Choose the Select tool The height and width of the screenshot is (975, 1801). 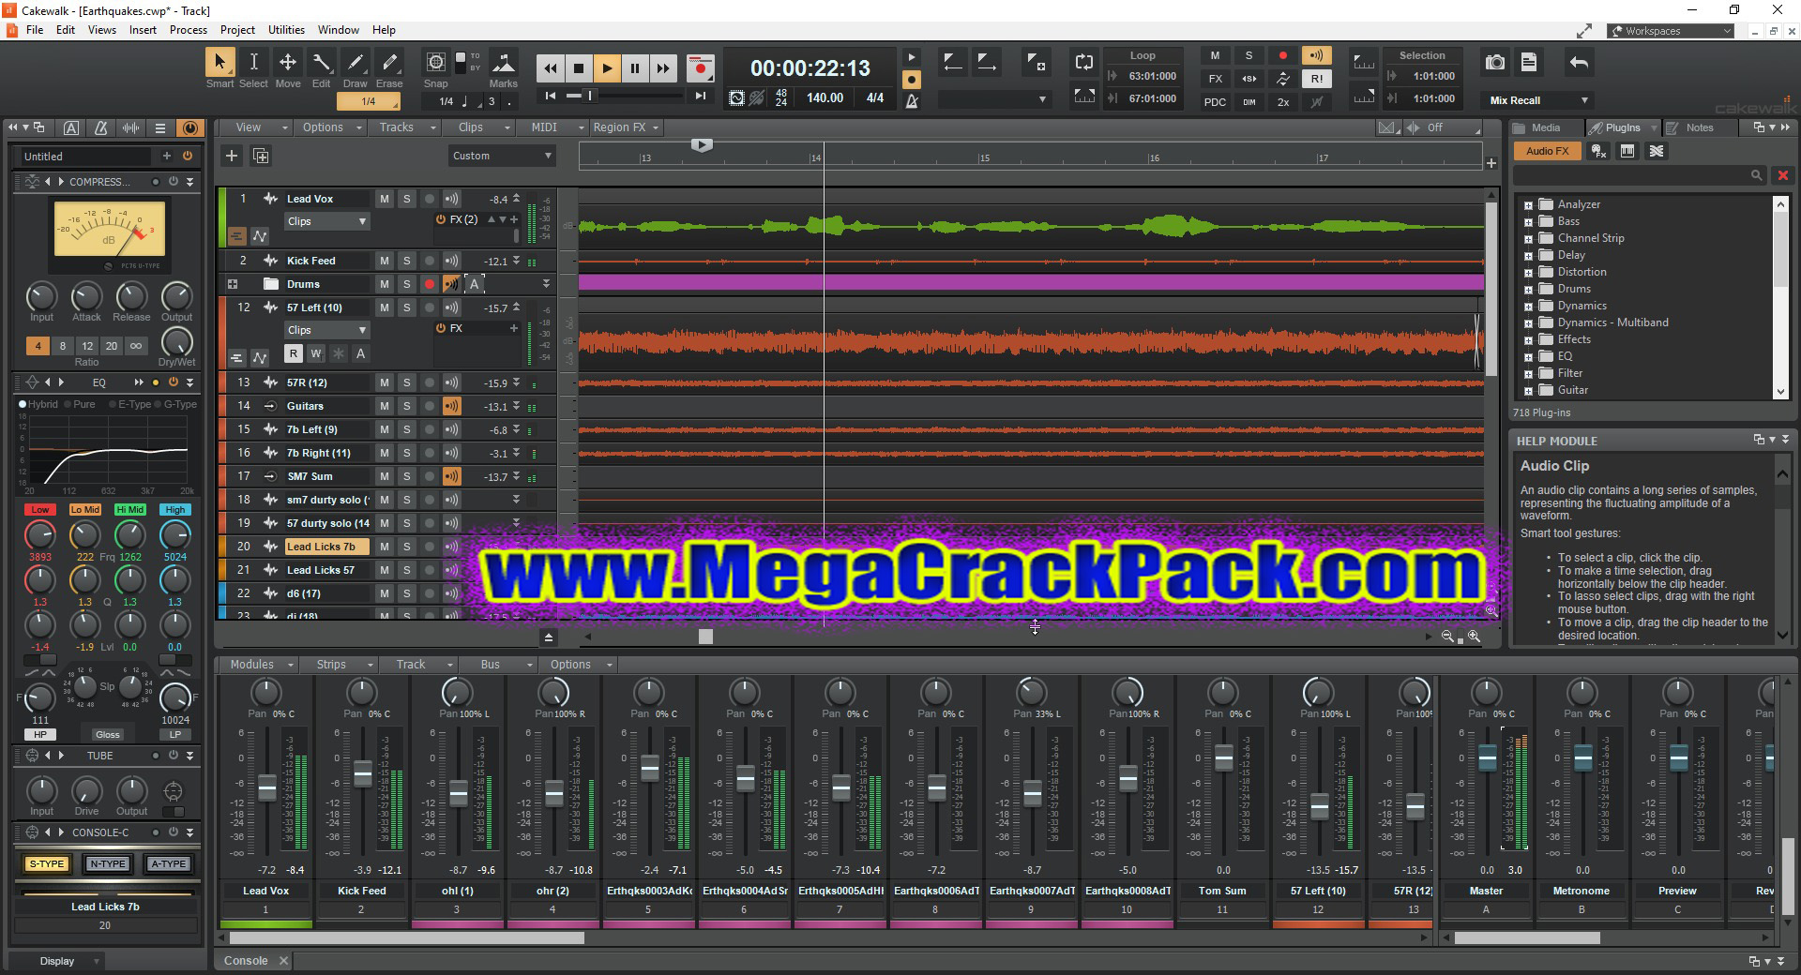(x=253, y=63)
